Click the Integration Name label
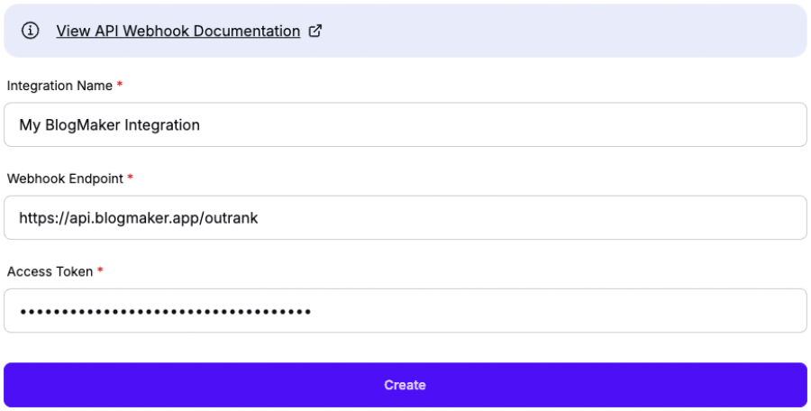The height and width of the screenshot is (411, 811). tap(59, 86)
